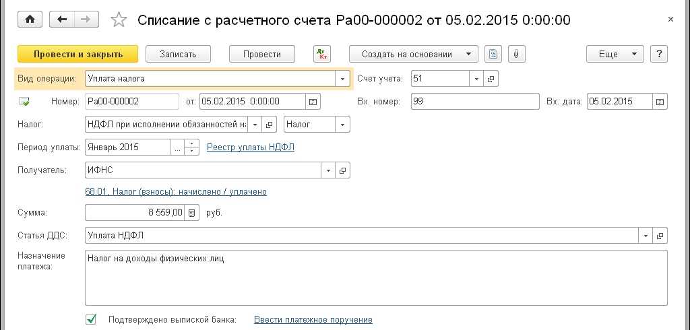Expand Получатель dropdown arrow
The image size is (690, 330).
(328, 170)
